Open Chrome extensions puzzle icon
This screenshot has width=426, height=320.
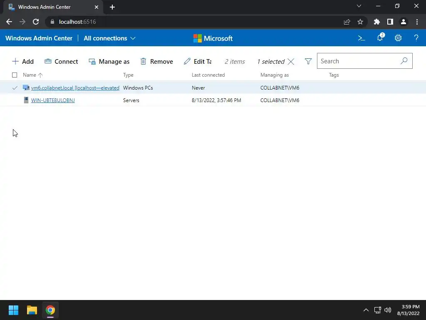click(x=377, y=22)
